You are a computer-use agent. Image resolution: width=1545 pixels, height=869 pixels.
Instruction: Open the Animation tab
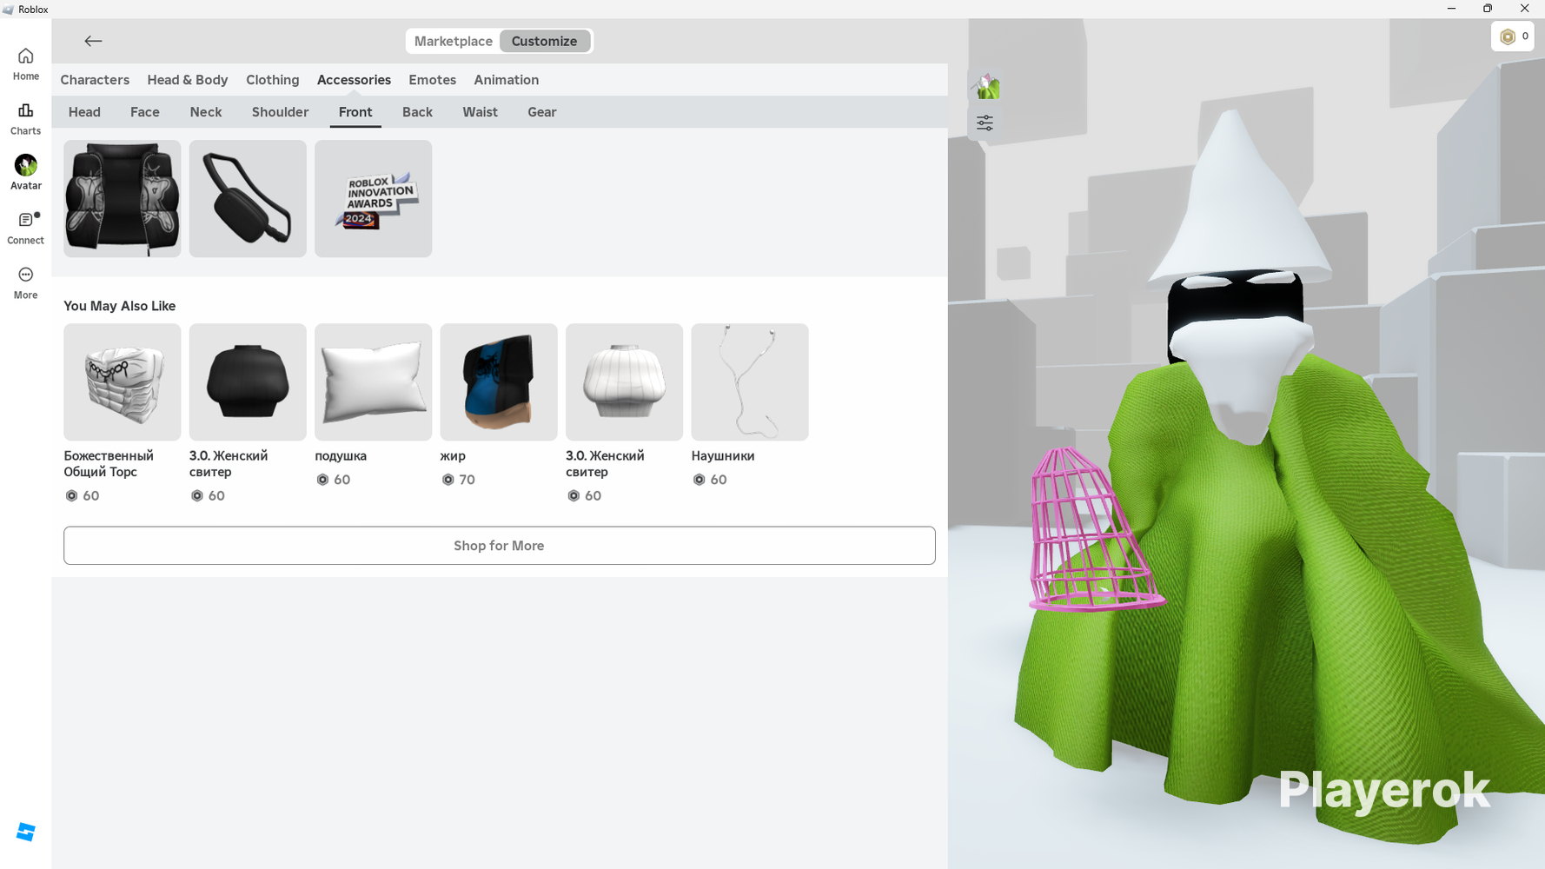507,80
